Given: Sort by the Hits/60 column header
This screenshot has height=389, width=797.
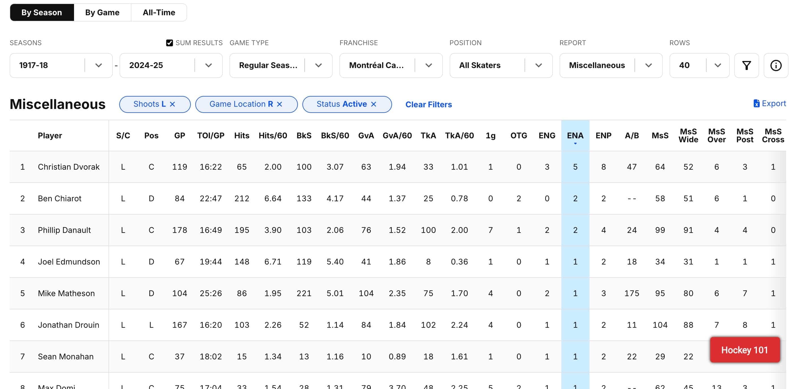Looking at the screenshot, I should [x=272, y=136].
